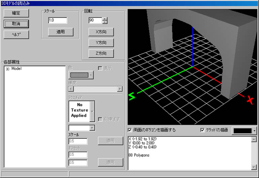
Task: Open the No Texture Applied texture dropdown
Action: coord(92,112)
